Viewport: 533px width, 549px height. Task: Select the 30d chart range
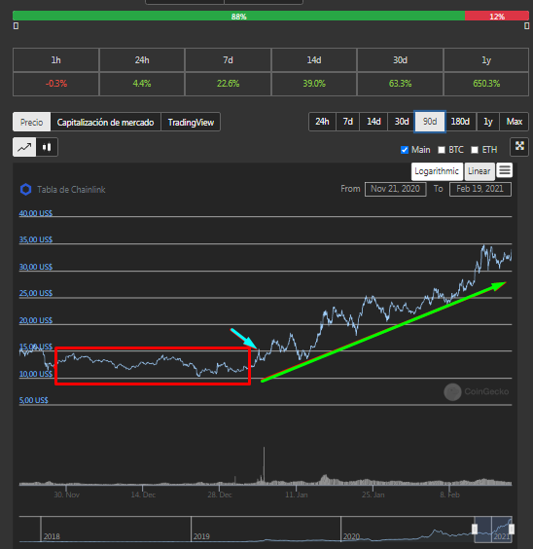[402, 122]
